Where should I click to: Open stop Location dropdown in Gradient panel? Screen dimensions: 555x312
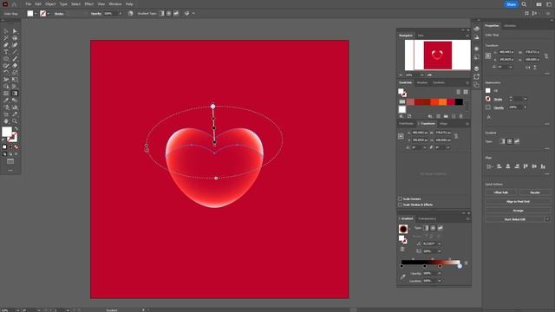point(440,281)
